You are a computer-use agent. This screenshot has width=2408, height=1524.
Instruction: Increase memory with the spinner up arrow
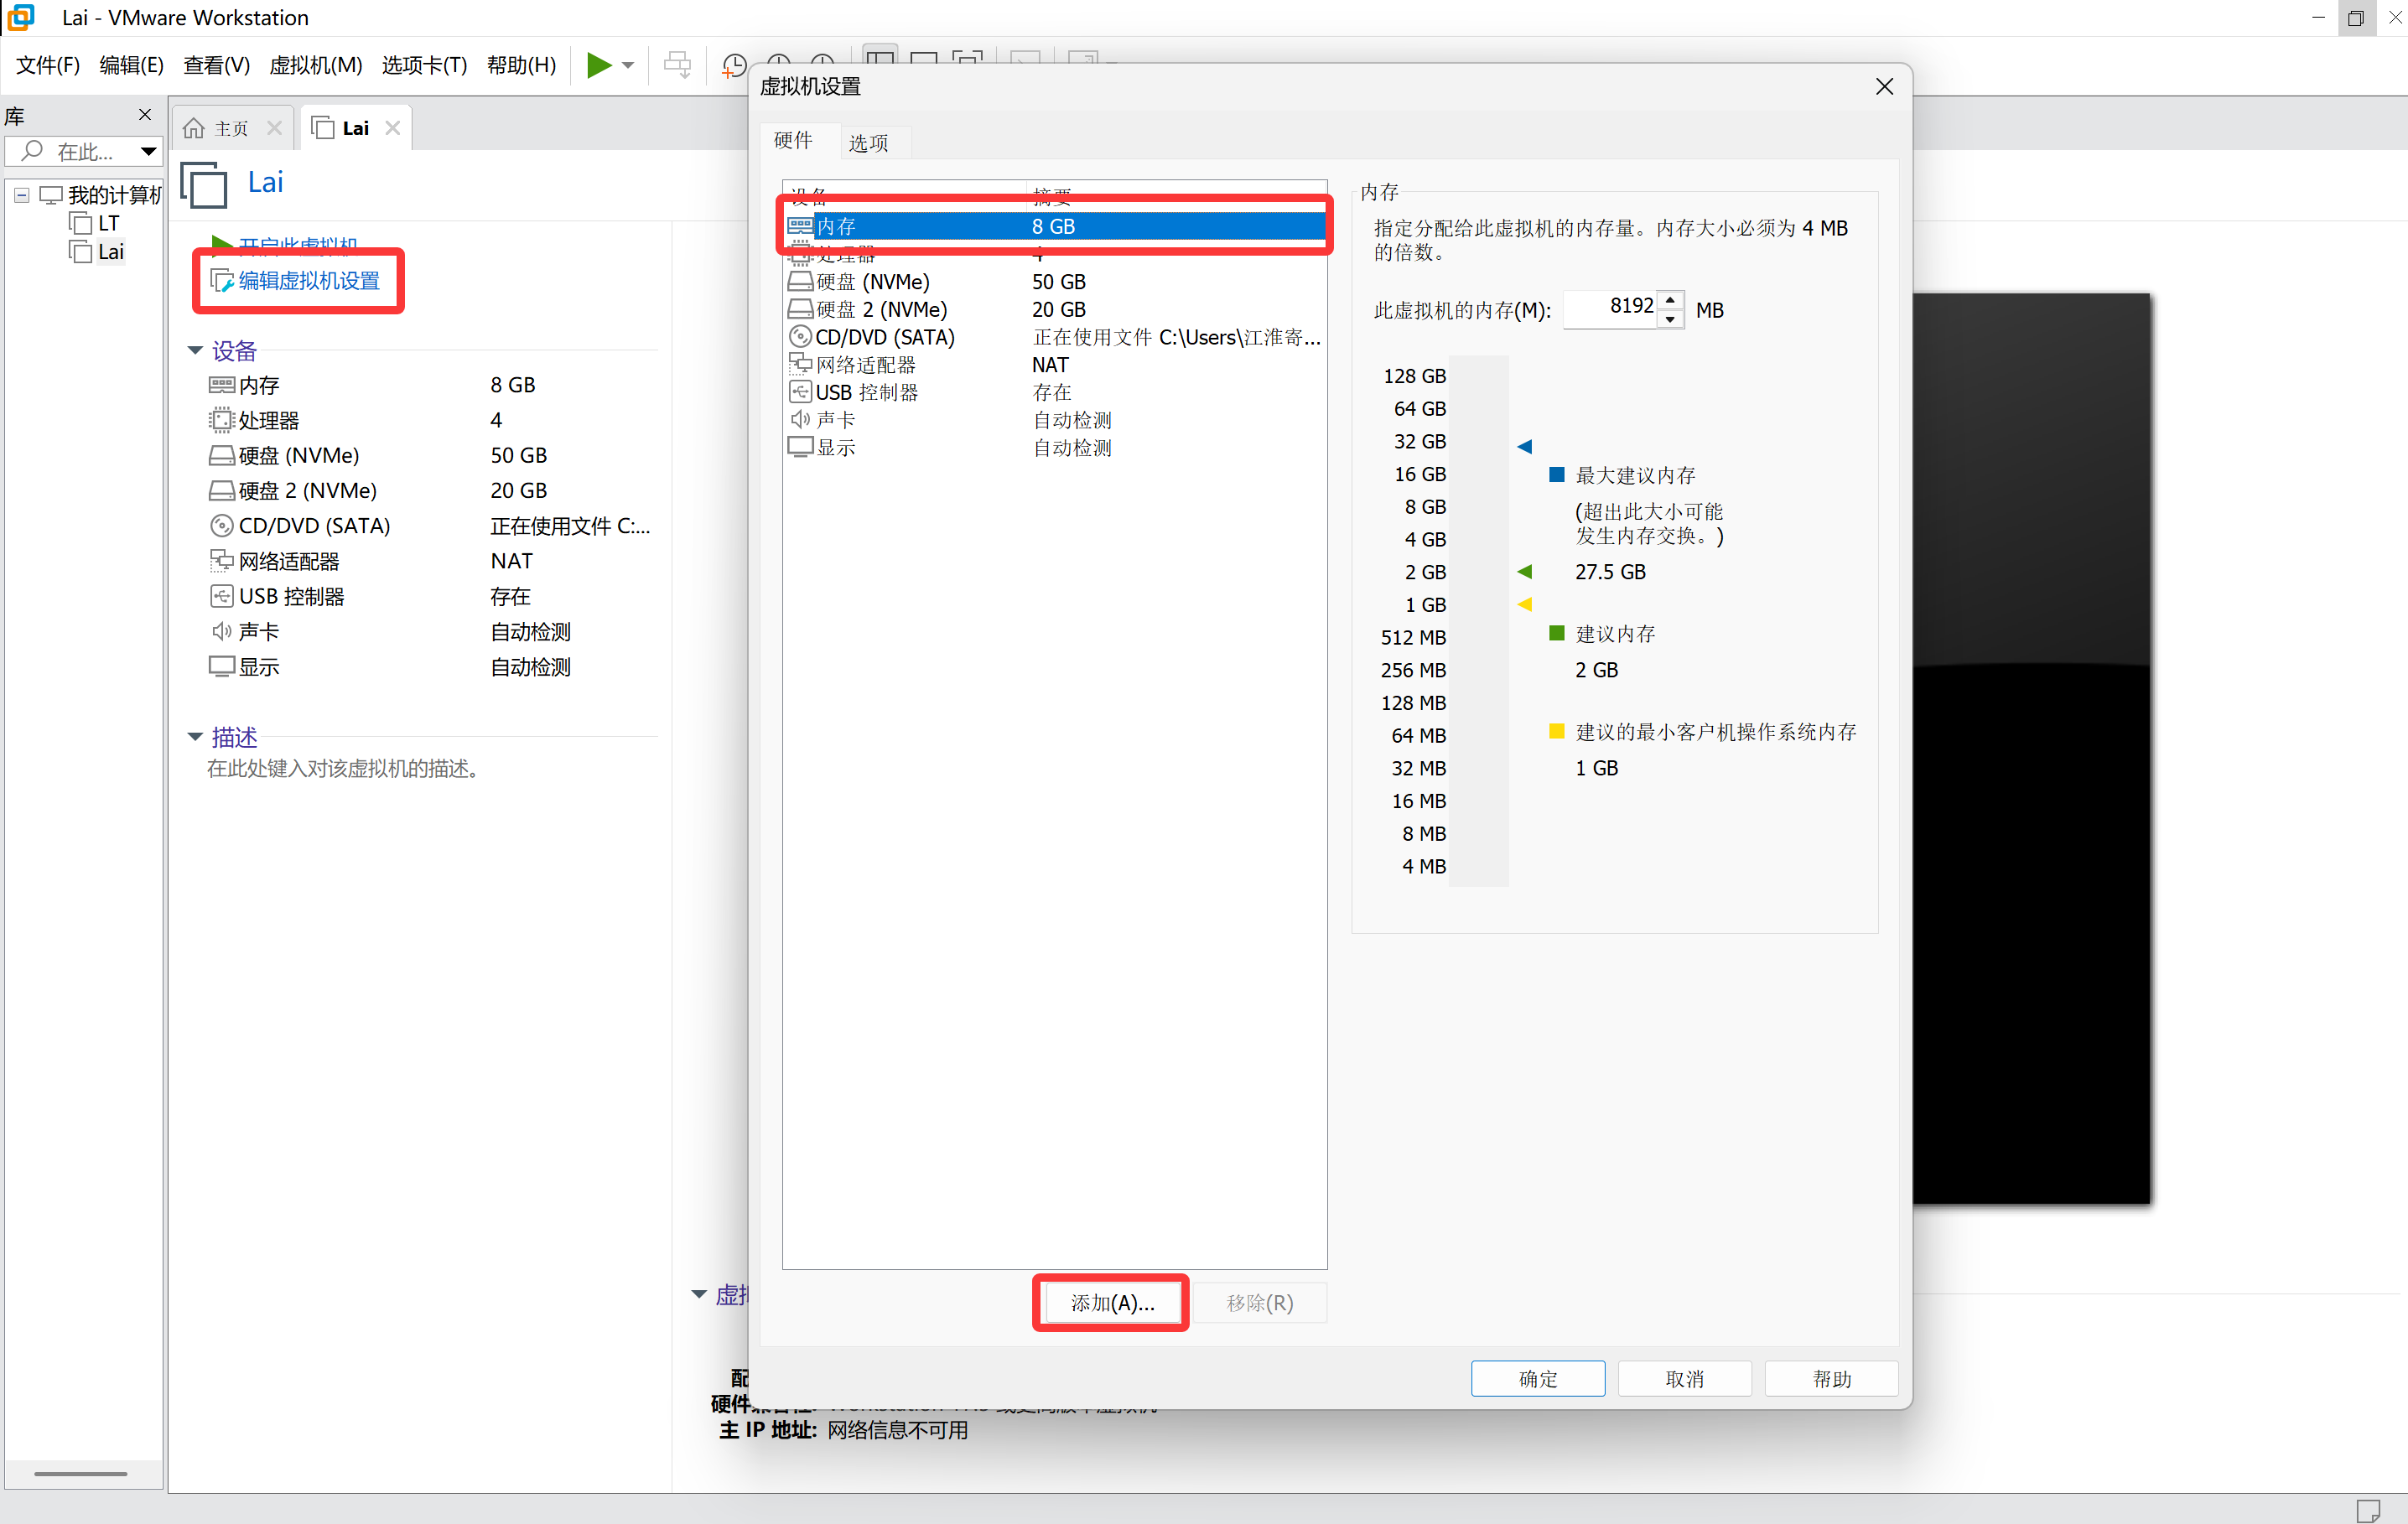[x=1670, y=300]
